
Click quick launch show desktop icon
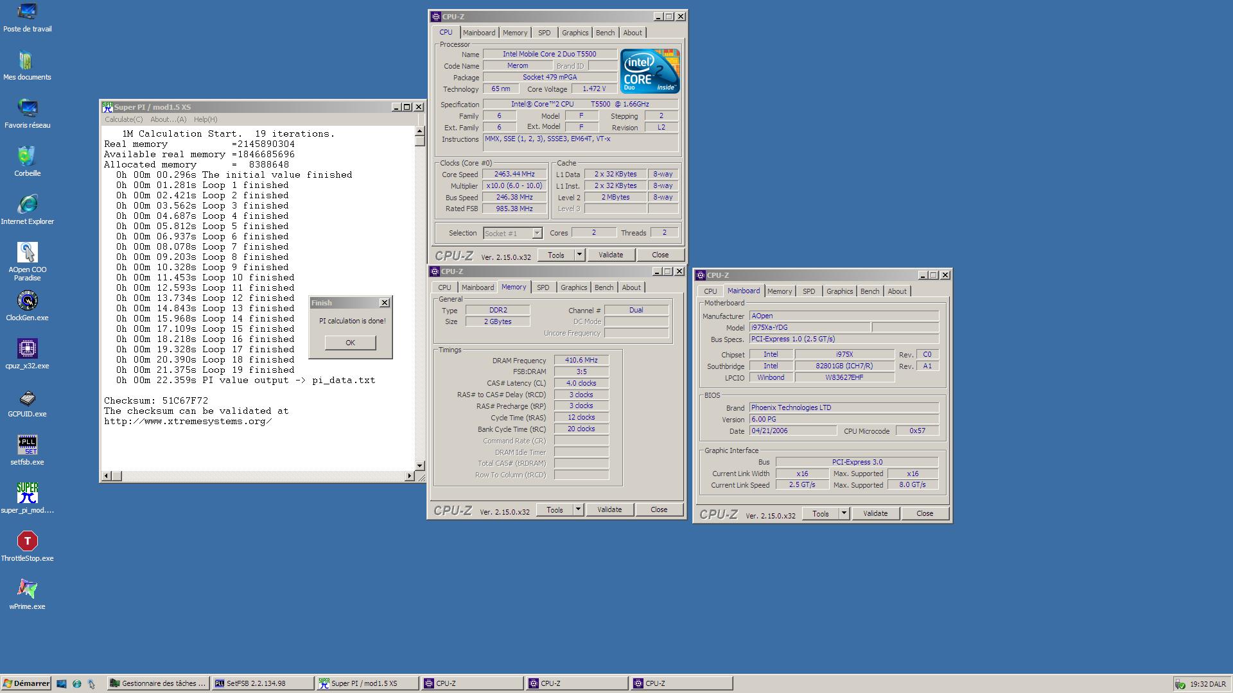(62, 683)
